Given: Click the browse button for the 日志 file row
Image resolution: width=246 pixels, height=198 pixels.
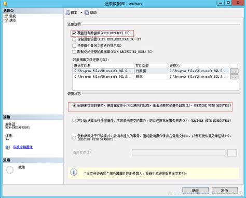Looking at the screenshot, I should (x=234, y=77).
